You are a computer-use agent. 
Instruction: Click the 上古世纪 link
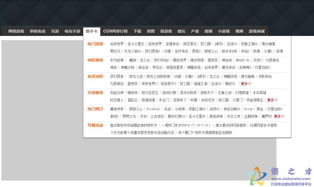[157, 116]
